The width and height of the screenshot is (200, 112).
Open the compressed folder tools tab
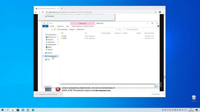coord(82,26)
